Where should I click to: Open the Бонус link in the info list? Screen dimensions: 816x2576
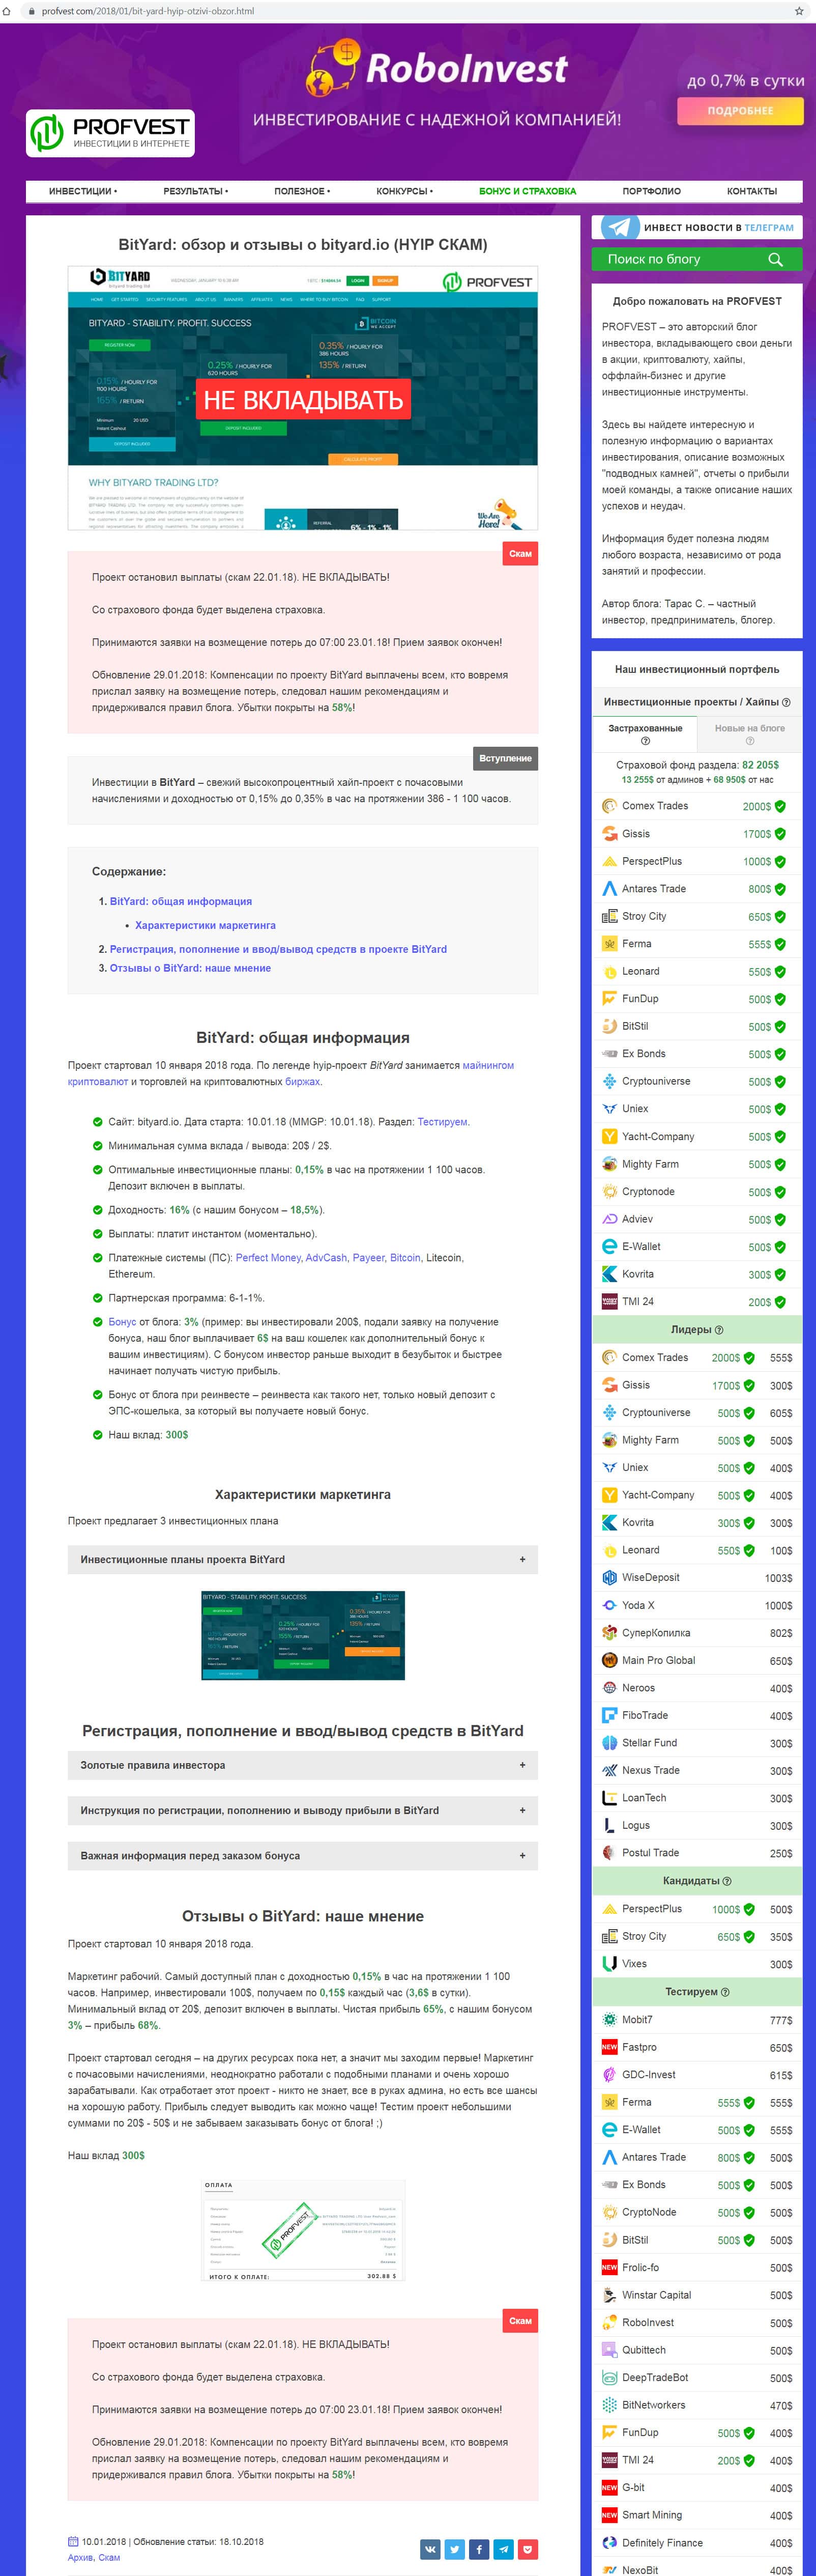[x=123, y=1322]
